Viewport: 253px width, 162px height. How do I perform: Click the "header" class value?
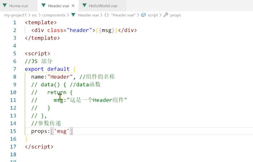[x=79, y=30]
